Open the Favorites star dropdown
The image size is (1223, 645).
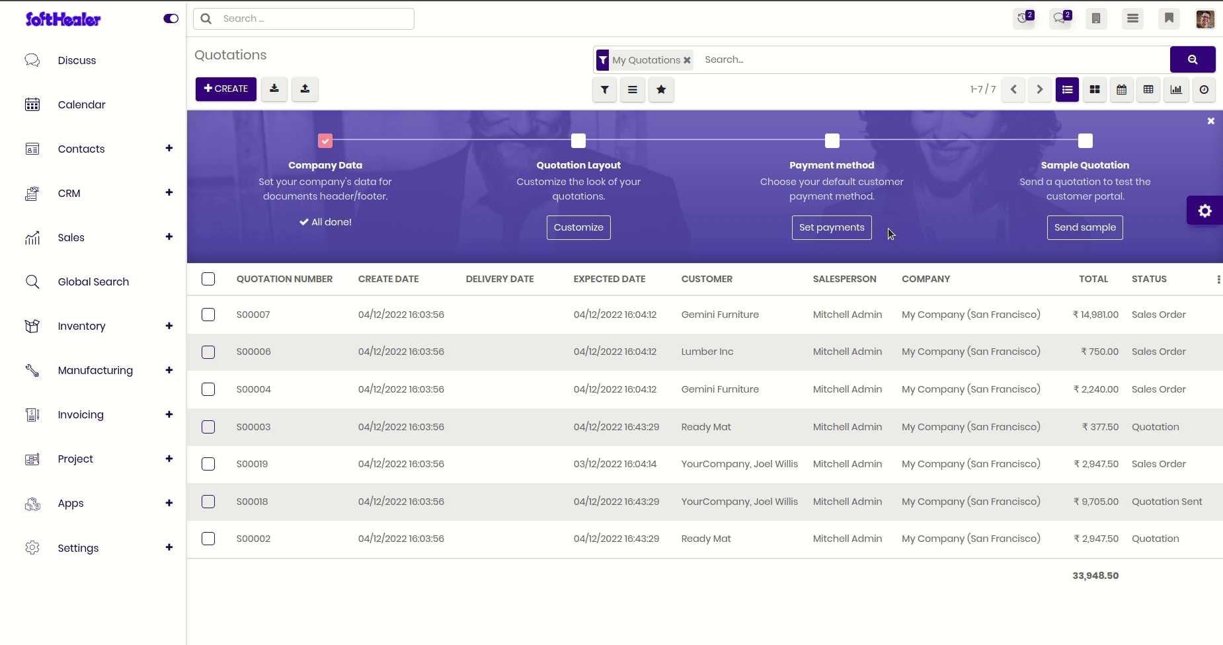[x=661, y=90]
